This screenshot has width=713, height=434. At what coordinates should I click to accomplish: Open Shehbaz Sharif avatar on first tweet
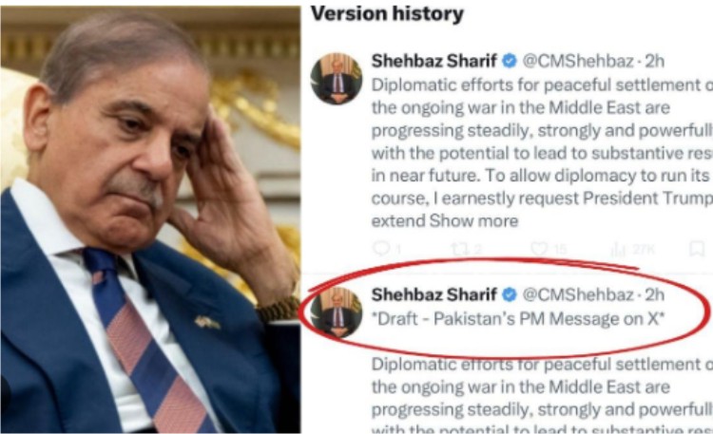337,79
